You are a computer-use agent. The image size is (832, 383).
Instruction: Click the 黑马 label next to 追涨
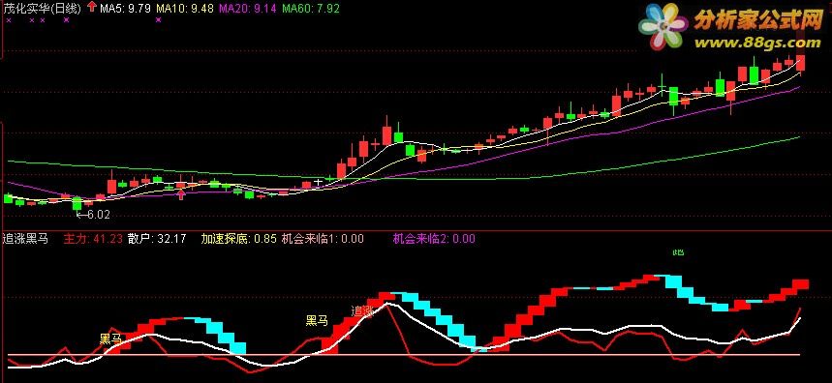pos(317,320)
